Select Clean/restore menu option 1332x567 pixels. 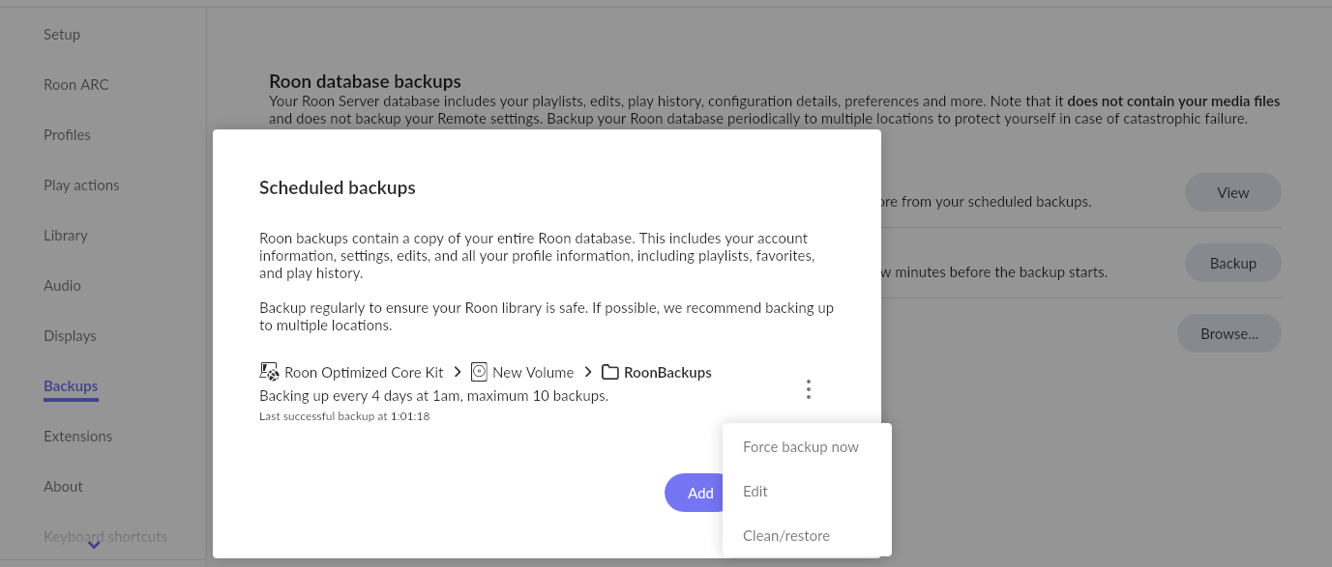click(785, 536)
